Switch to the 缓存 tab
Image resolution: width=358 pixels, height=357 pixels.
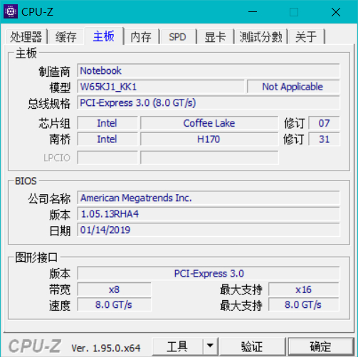[x=66, y=37]
